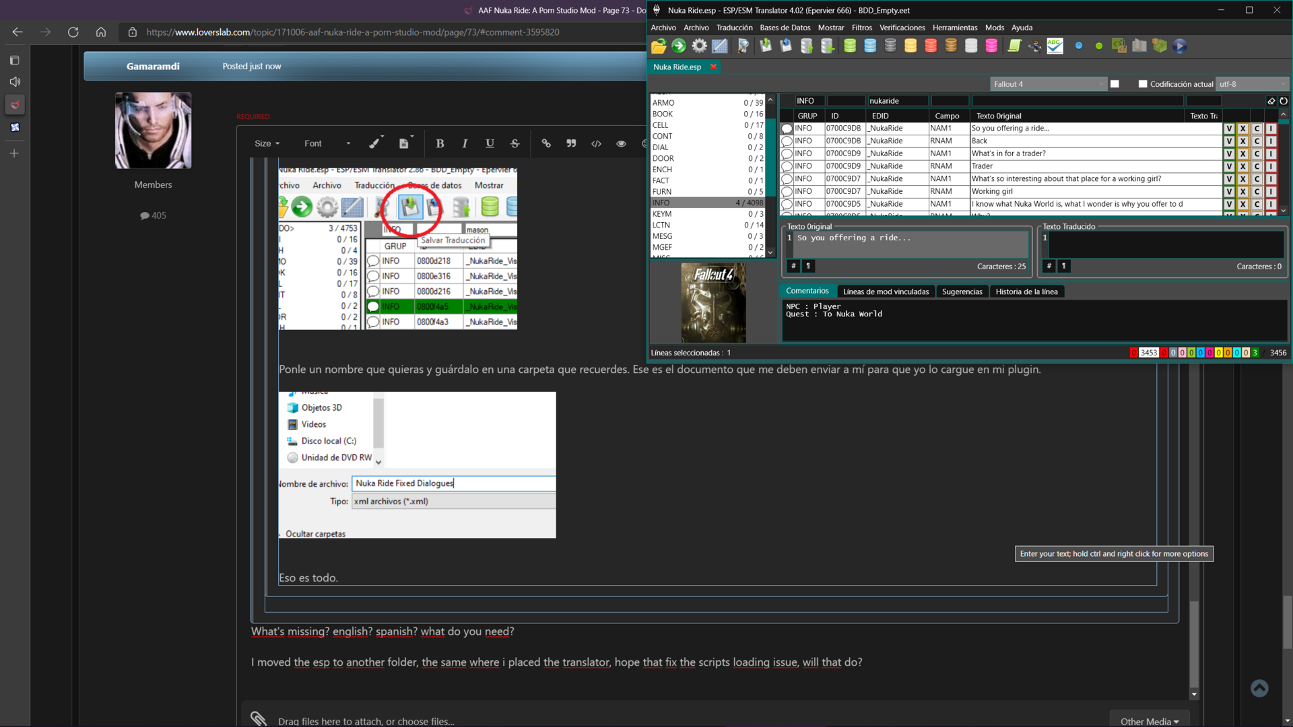
Task: Click the Texto Traducido input field
Action: [1166, 245]
